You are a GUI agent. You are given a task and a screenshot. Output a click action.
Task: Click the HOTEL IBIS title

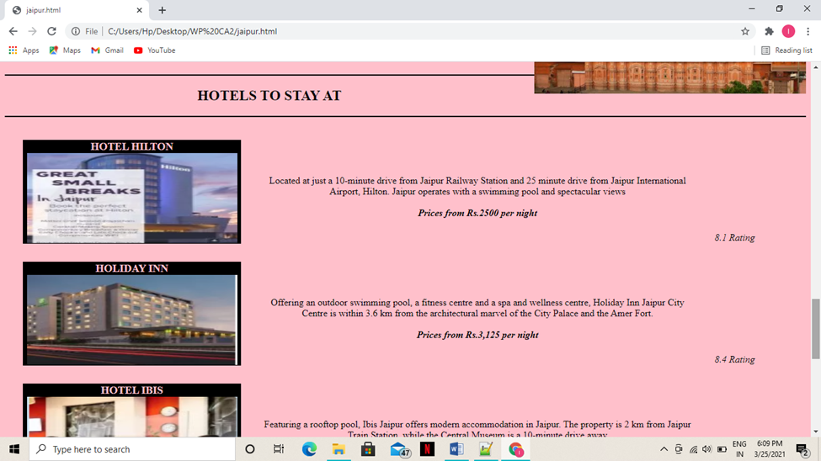point(132,390)
